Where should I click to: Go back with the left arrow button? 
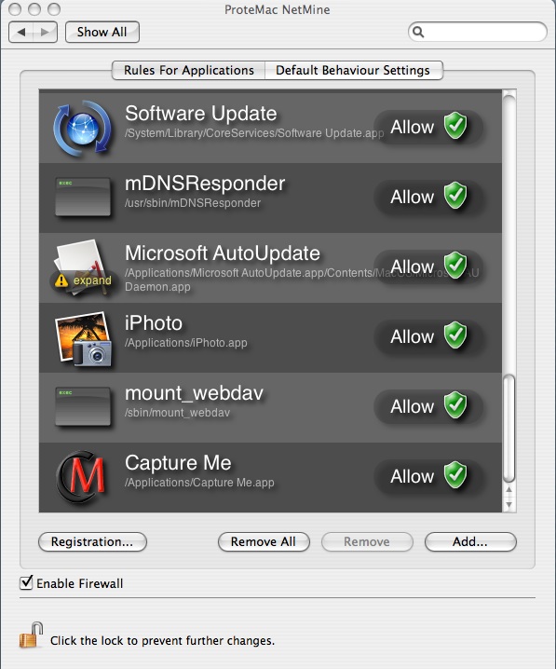(21, 32)
